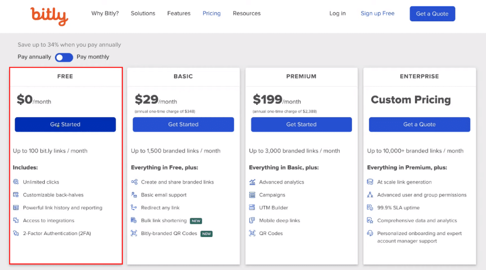Click Get Started on the Premium plan

pyautogui.click(x=301, y=124)
